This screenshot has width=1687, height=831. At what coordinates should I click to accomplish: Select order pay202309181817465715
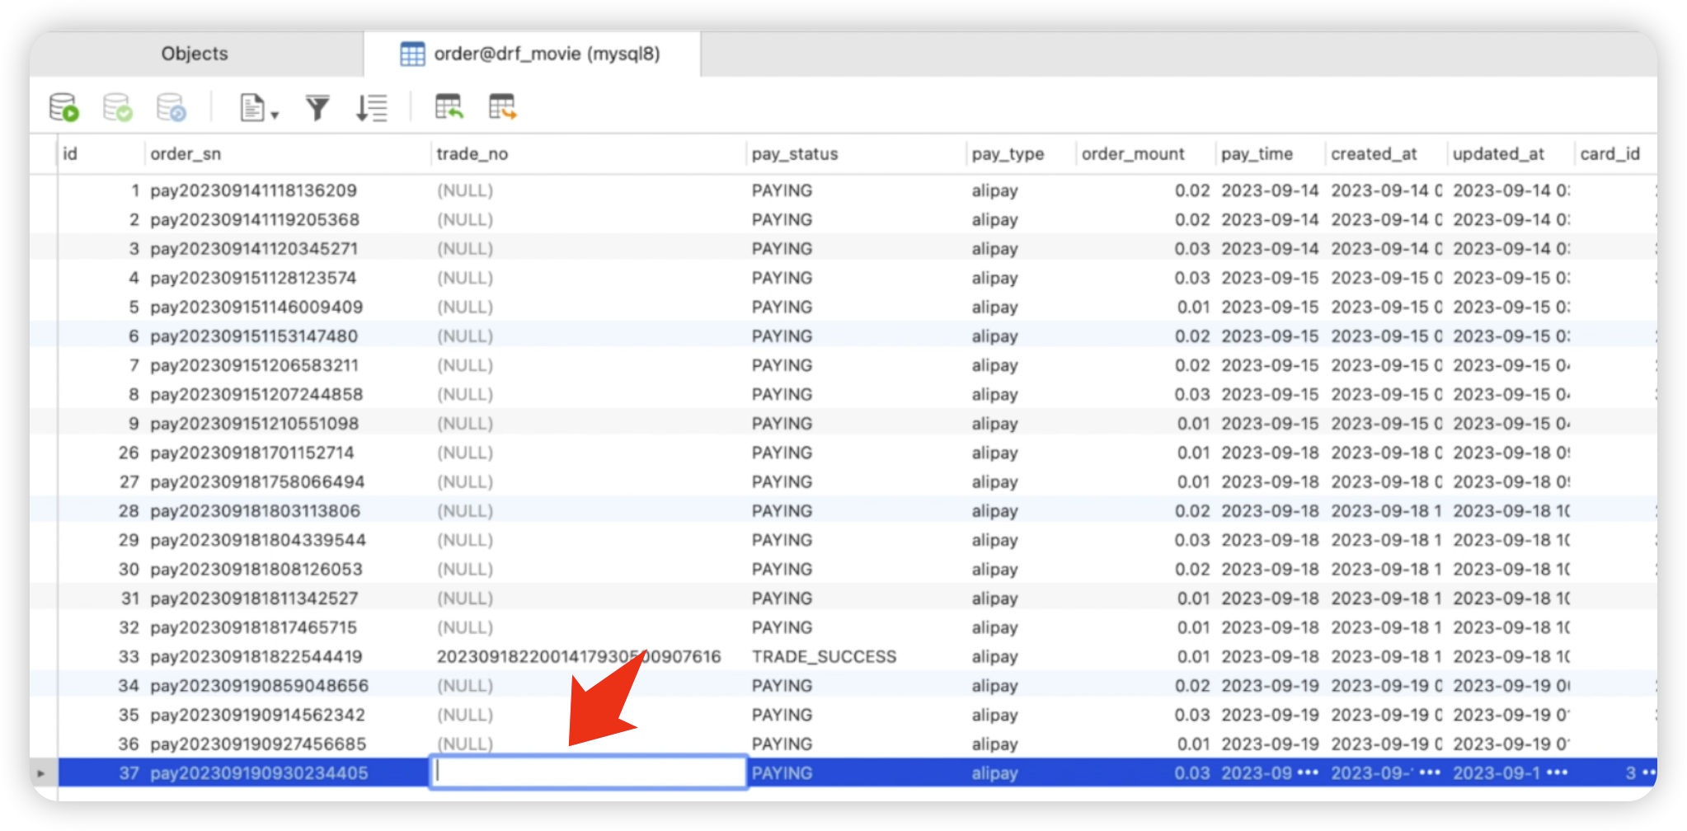coord(254,627)
